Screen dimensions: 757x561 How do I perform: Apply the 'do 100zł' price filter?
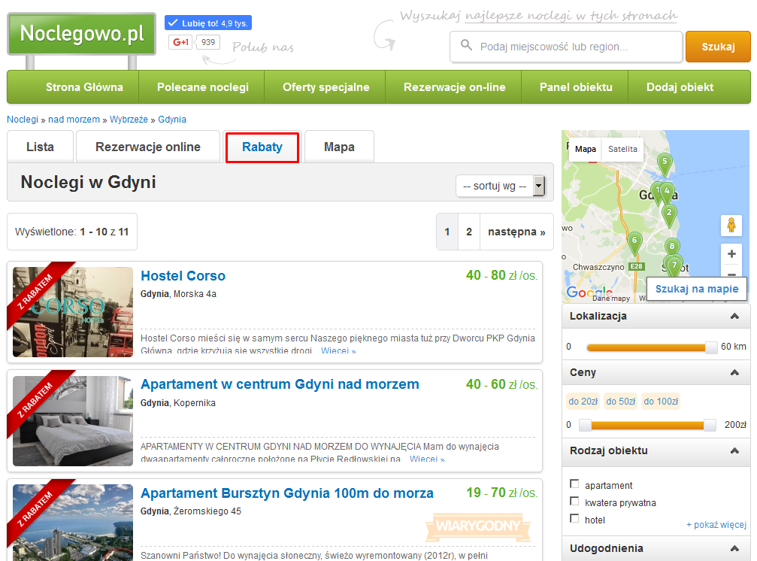pyautogui.click(x=661, y=401)
